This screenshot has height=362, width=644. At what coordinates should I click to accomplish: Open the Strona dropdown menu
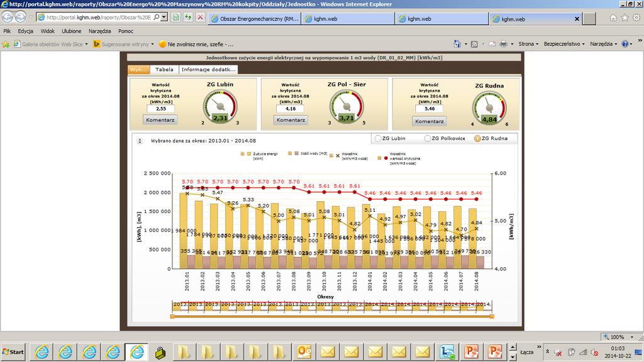pyautogui.click(x=528, y=44)
